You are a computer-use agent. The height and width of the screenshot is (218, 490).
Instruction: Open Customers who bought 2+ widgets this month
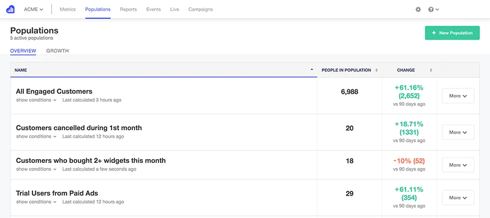(90, 160)
